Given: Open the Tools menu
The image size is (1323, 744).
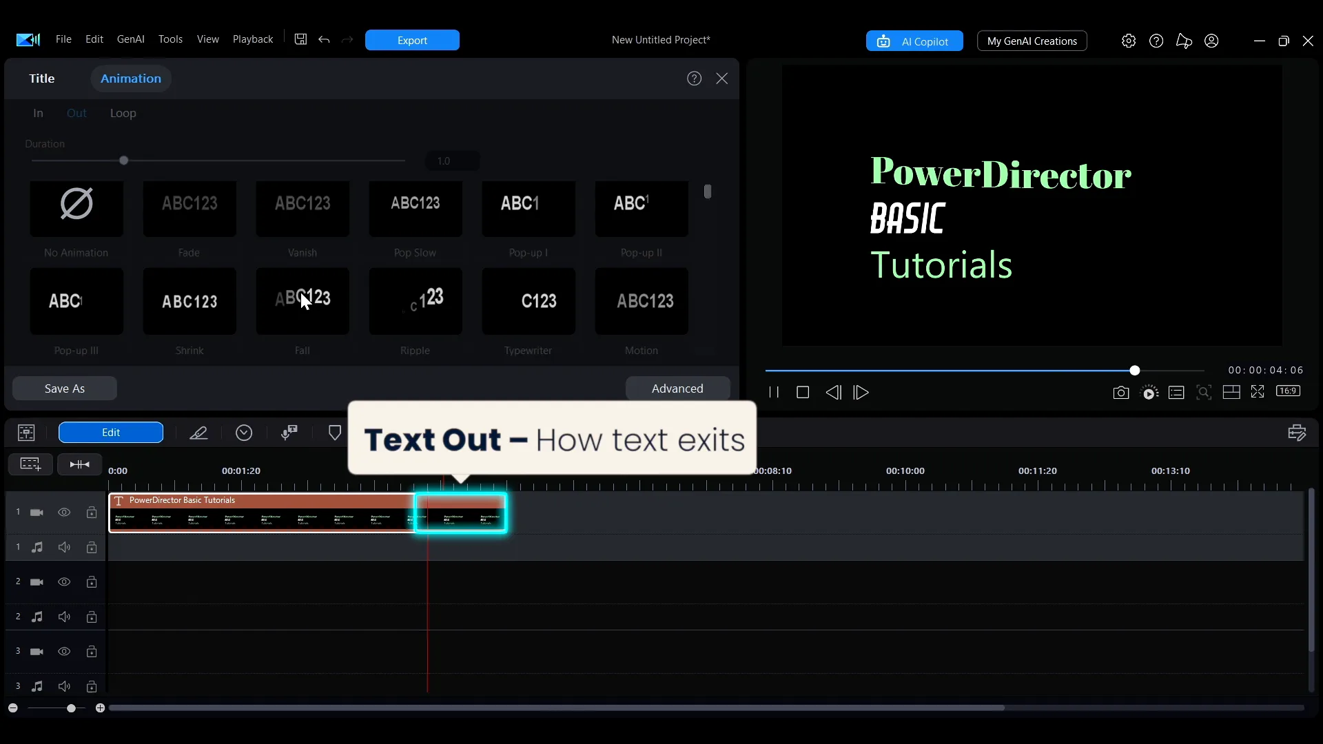Looking at the screenshot, I should (170, 39).
